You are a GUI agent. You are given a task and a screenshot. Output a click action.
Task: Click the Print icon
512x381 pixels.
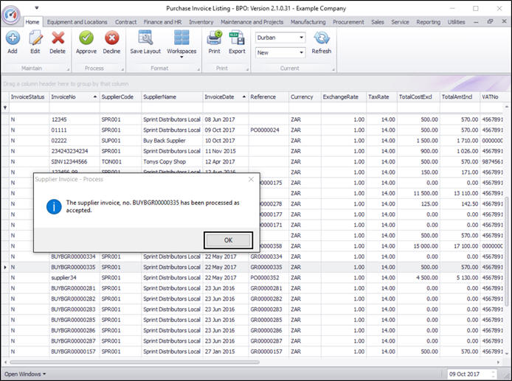[x=214, y=38]
